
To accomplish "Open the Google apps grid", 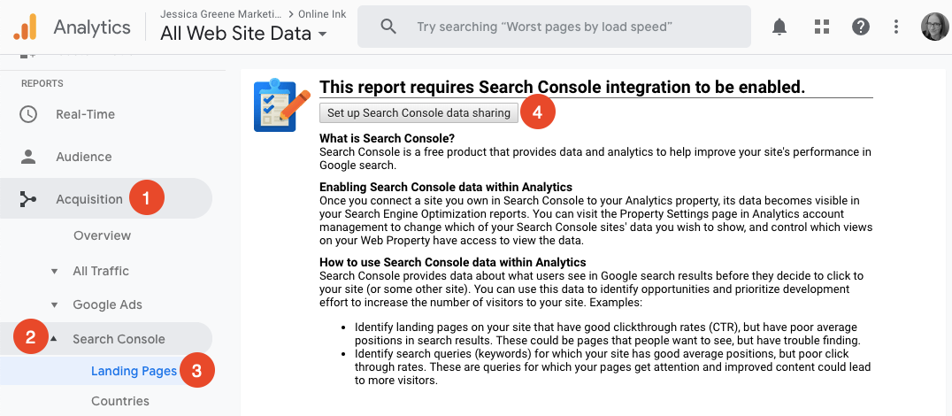I will 820,27.
